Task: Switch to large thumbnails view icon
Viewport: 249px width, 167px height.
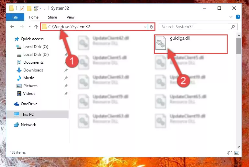Action: pyautogui.click(x=237, y=153)
